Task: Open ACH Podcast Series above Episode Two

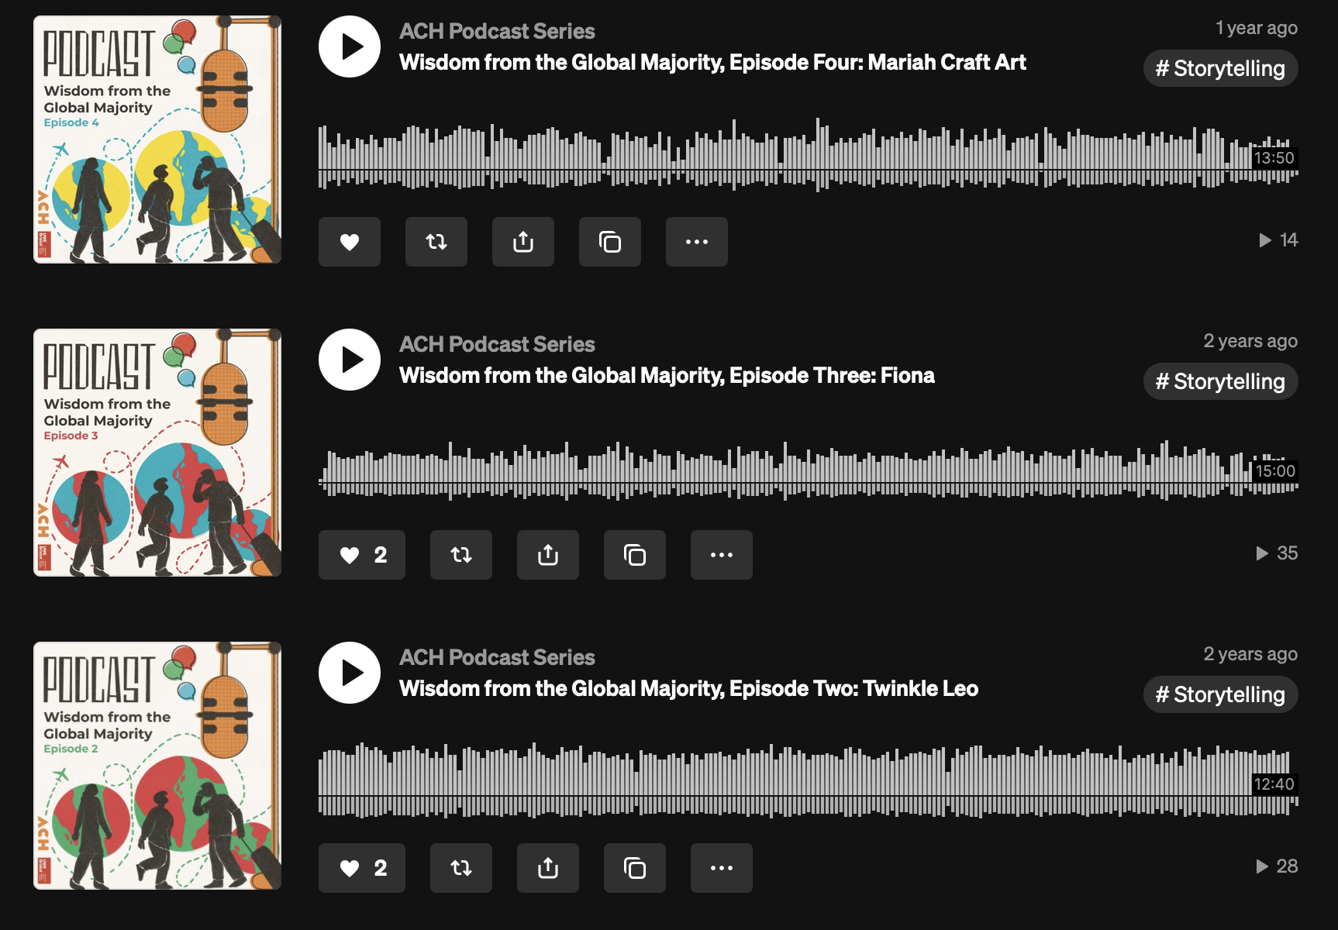Action: pos(497,657)
